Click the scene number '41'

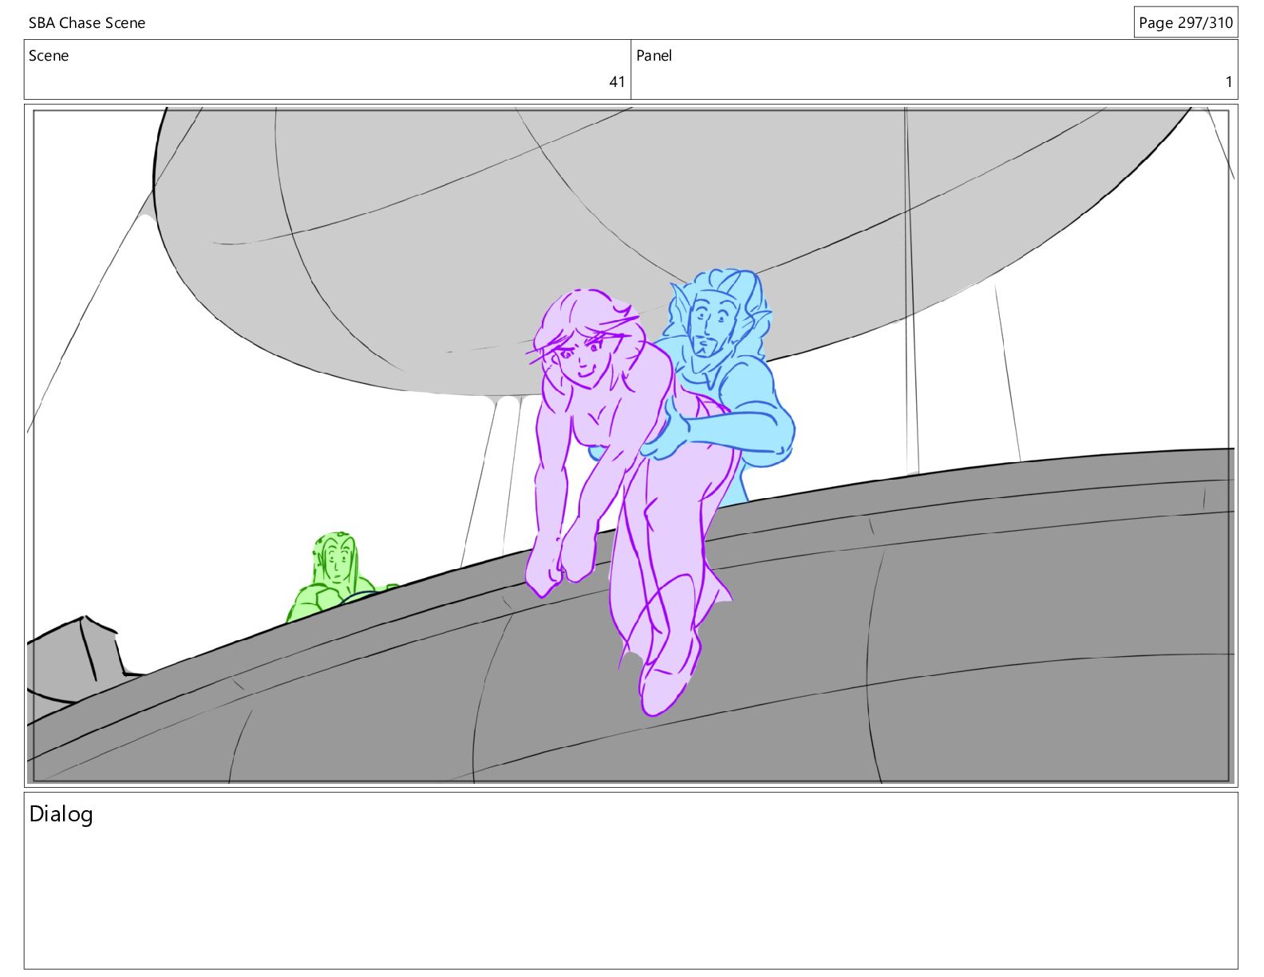[x=617, y=81]
